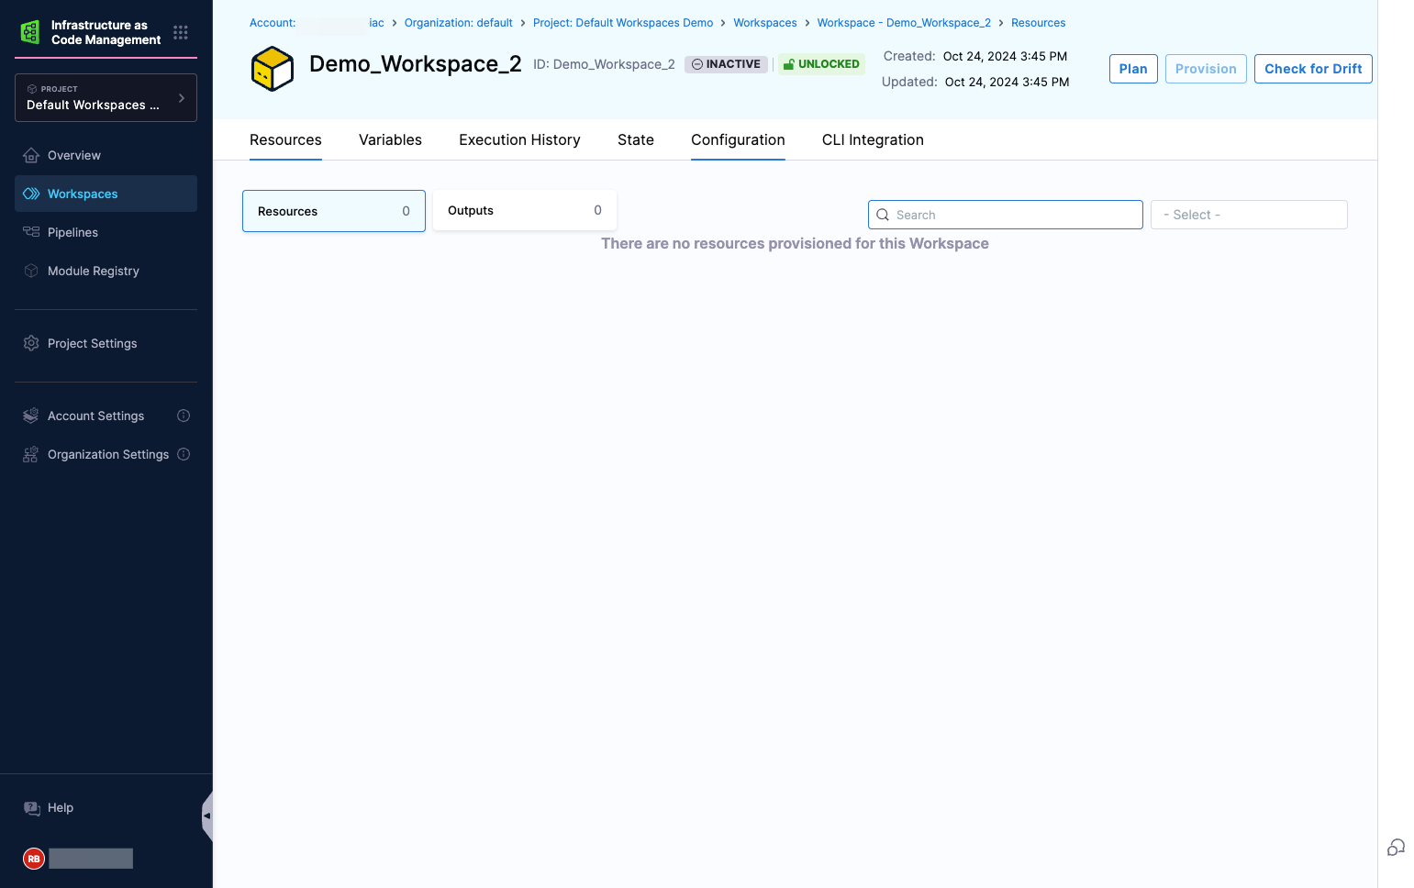Image resolution: width=1414 pixels, height=888 pixels.
Task: Open the CLI Integration tab
Action: pos(873,139)
